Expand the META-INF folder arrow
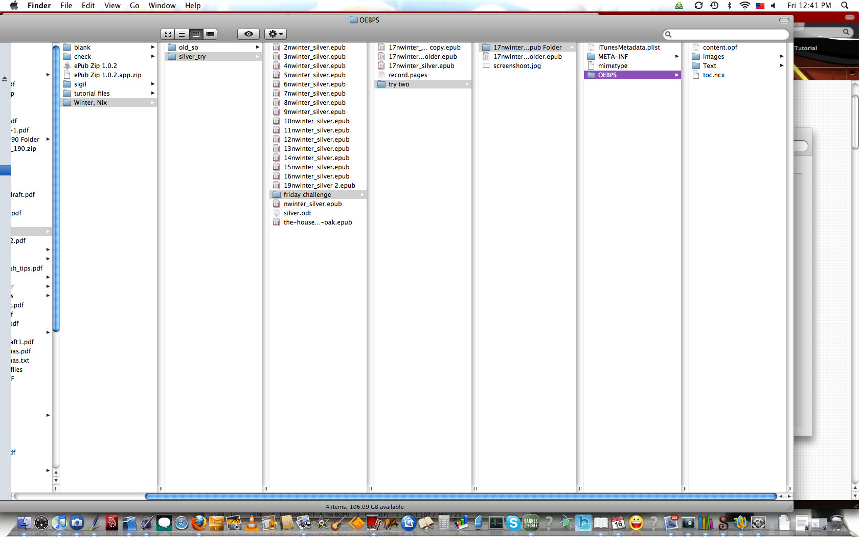This screenshot has height=537, width=859. (676, 56)
